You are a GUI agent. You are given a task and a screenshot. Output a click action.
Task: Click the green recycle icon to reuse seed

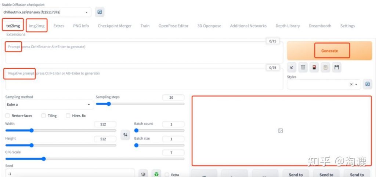156,174
